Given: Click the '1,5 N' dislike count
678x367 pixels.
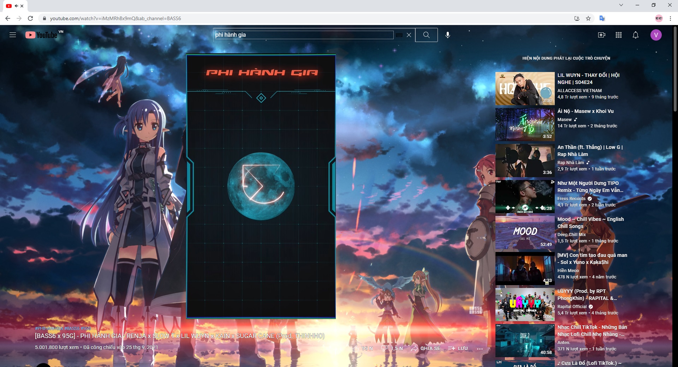Looking at the screenshot, I should (397, 348).
